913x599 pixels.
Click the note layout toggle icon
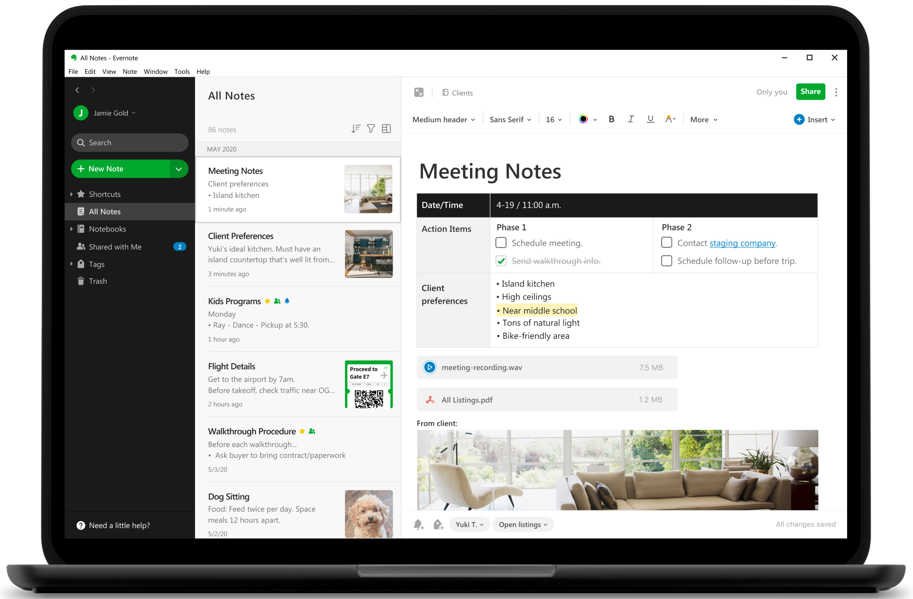(x=386, y=130)
